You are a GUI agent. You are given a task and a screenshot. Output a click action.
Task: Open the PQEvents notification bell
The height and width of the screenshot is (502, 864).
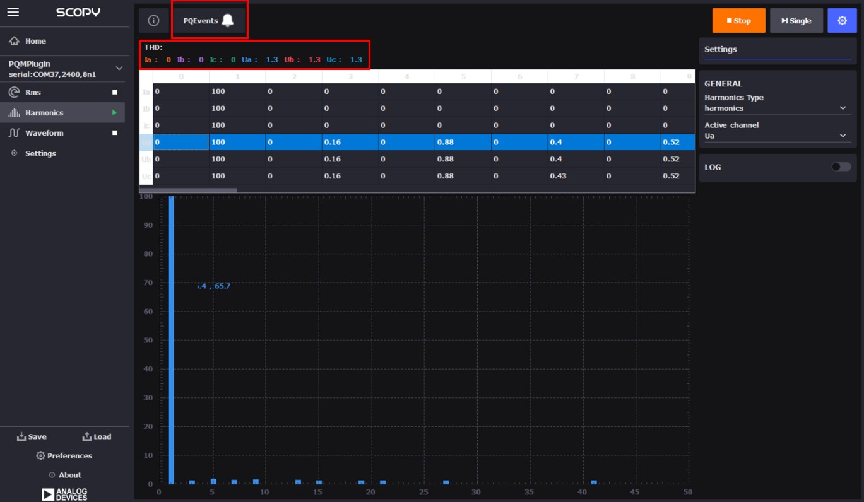point(227,20)
